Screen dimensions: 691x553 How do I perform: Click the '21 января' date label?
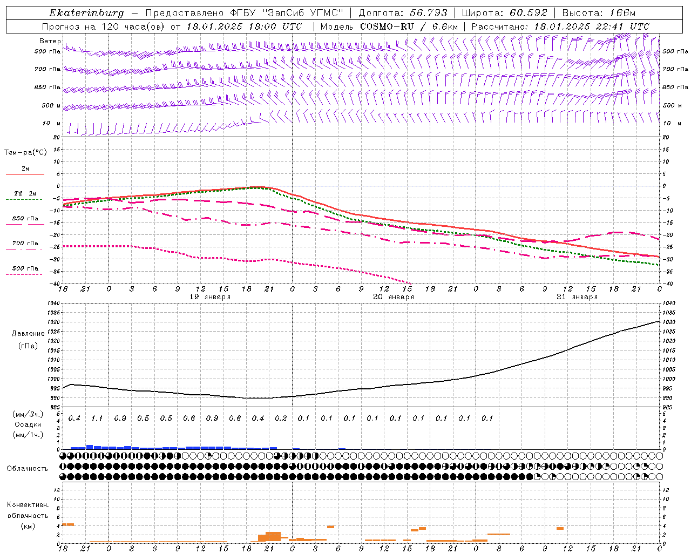click(577, 297)
